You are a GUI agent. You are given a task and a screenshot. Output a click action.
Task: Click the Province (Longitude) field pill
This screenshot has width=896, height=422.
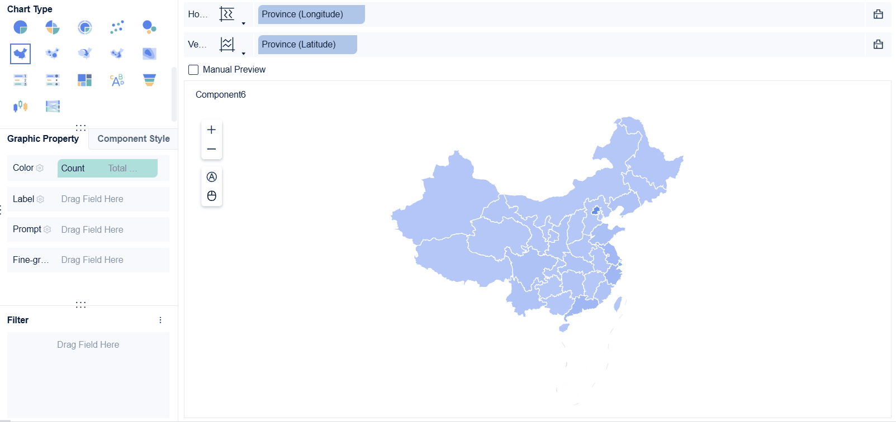311,15
